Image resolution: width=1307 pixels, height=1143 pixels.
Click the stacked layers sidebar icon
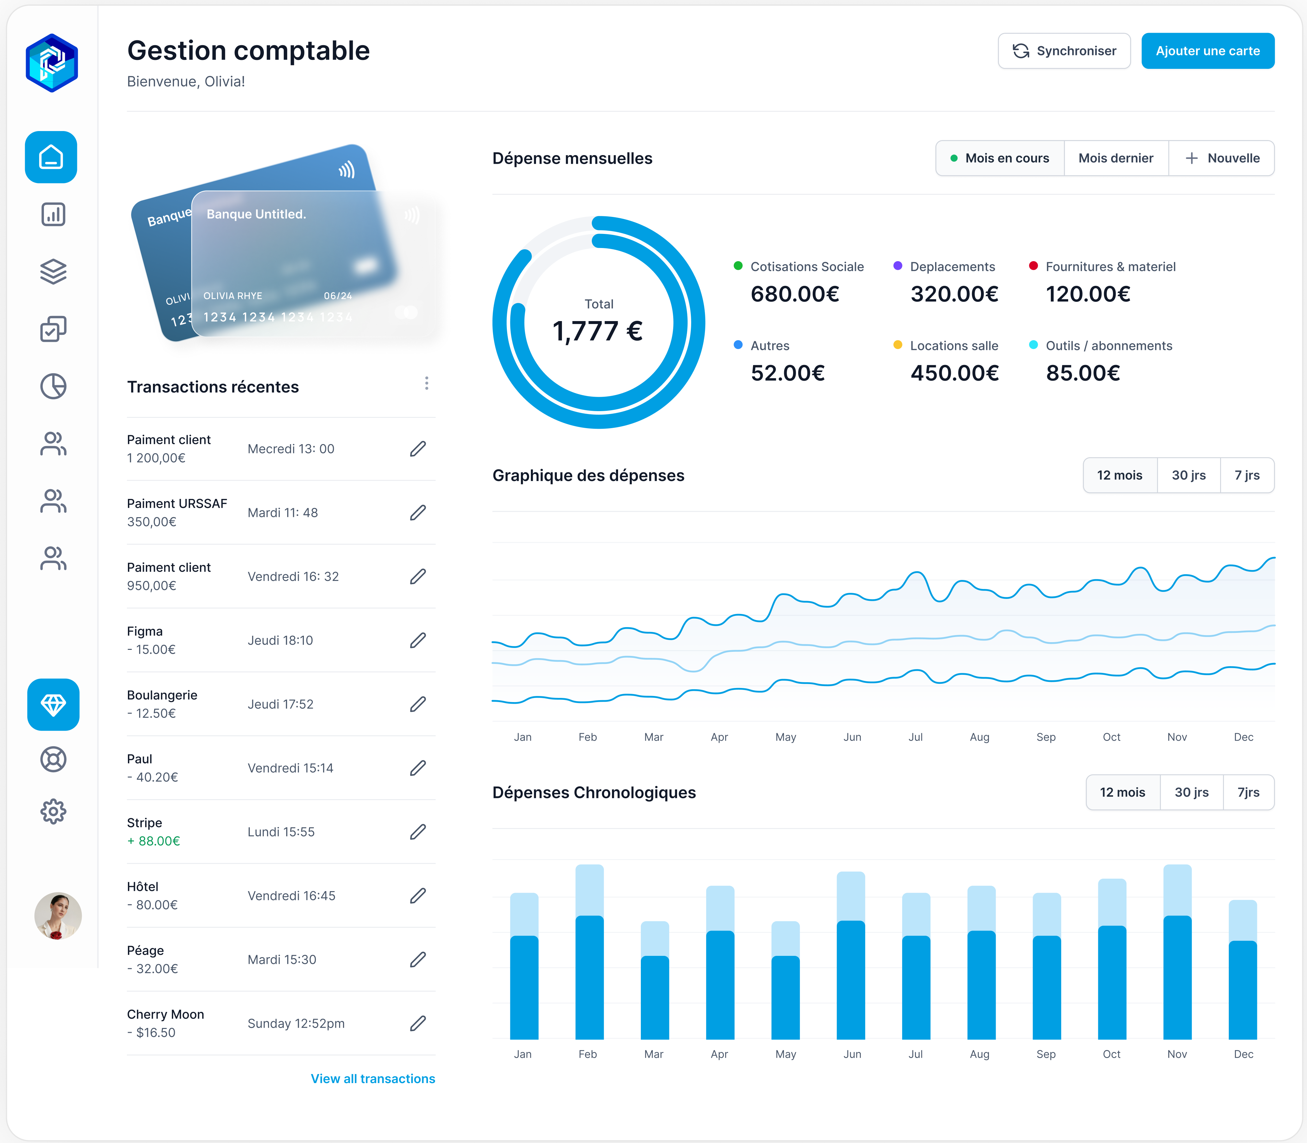(53, 272)
